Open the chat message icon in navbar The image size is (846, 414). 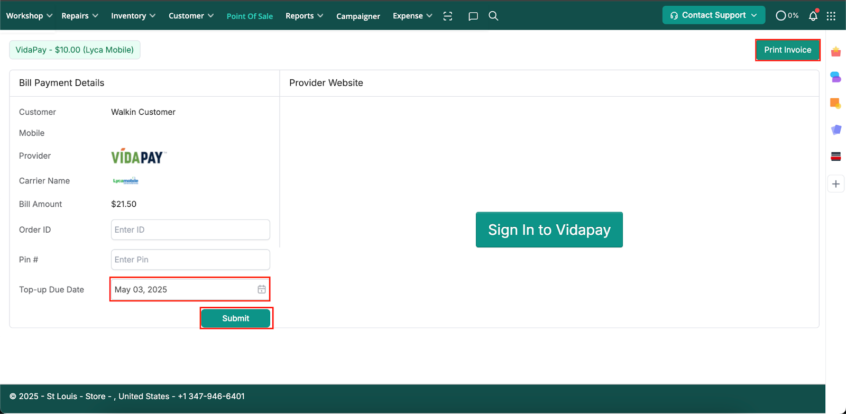pos(473,16)
